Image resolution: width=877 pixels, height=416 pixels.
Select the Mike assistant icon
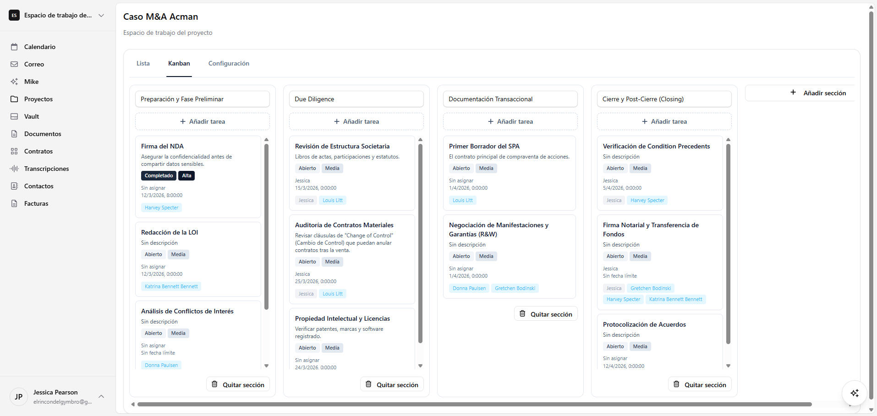[x=14, y=81]
